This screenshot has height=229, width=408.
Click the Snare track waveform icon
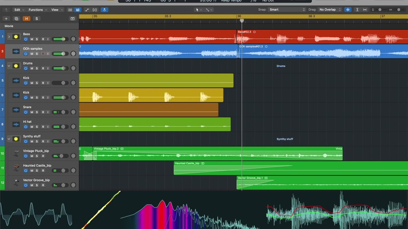click(16, 110)
